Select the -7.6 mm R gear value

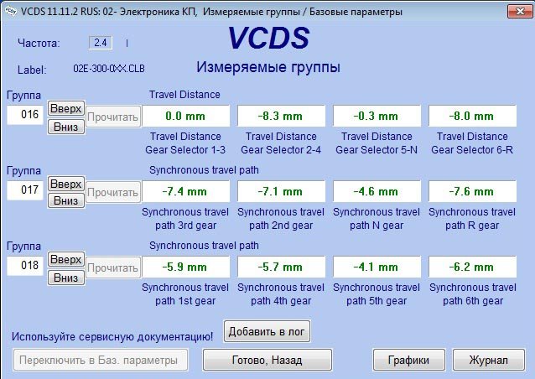click(x=472, y=191)
